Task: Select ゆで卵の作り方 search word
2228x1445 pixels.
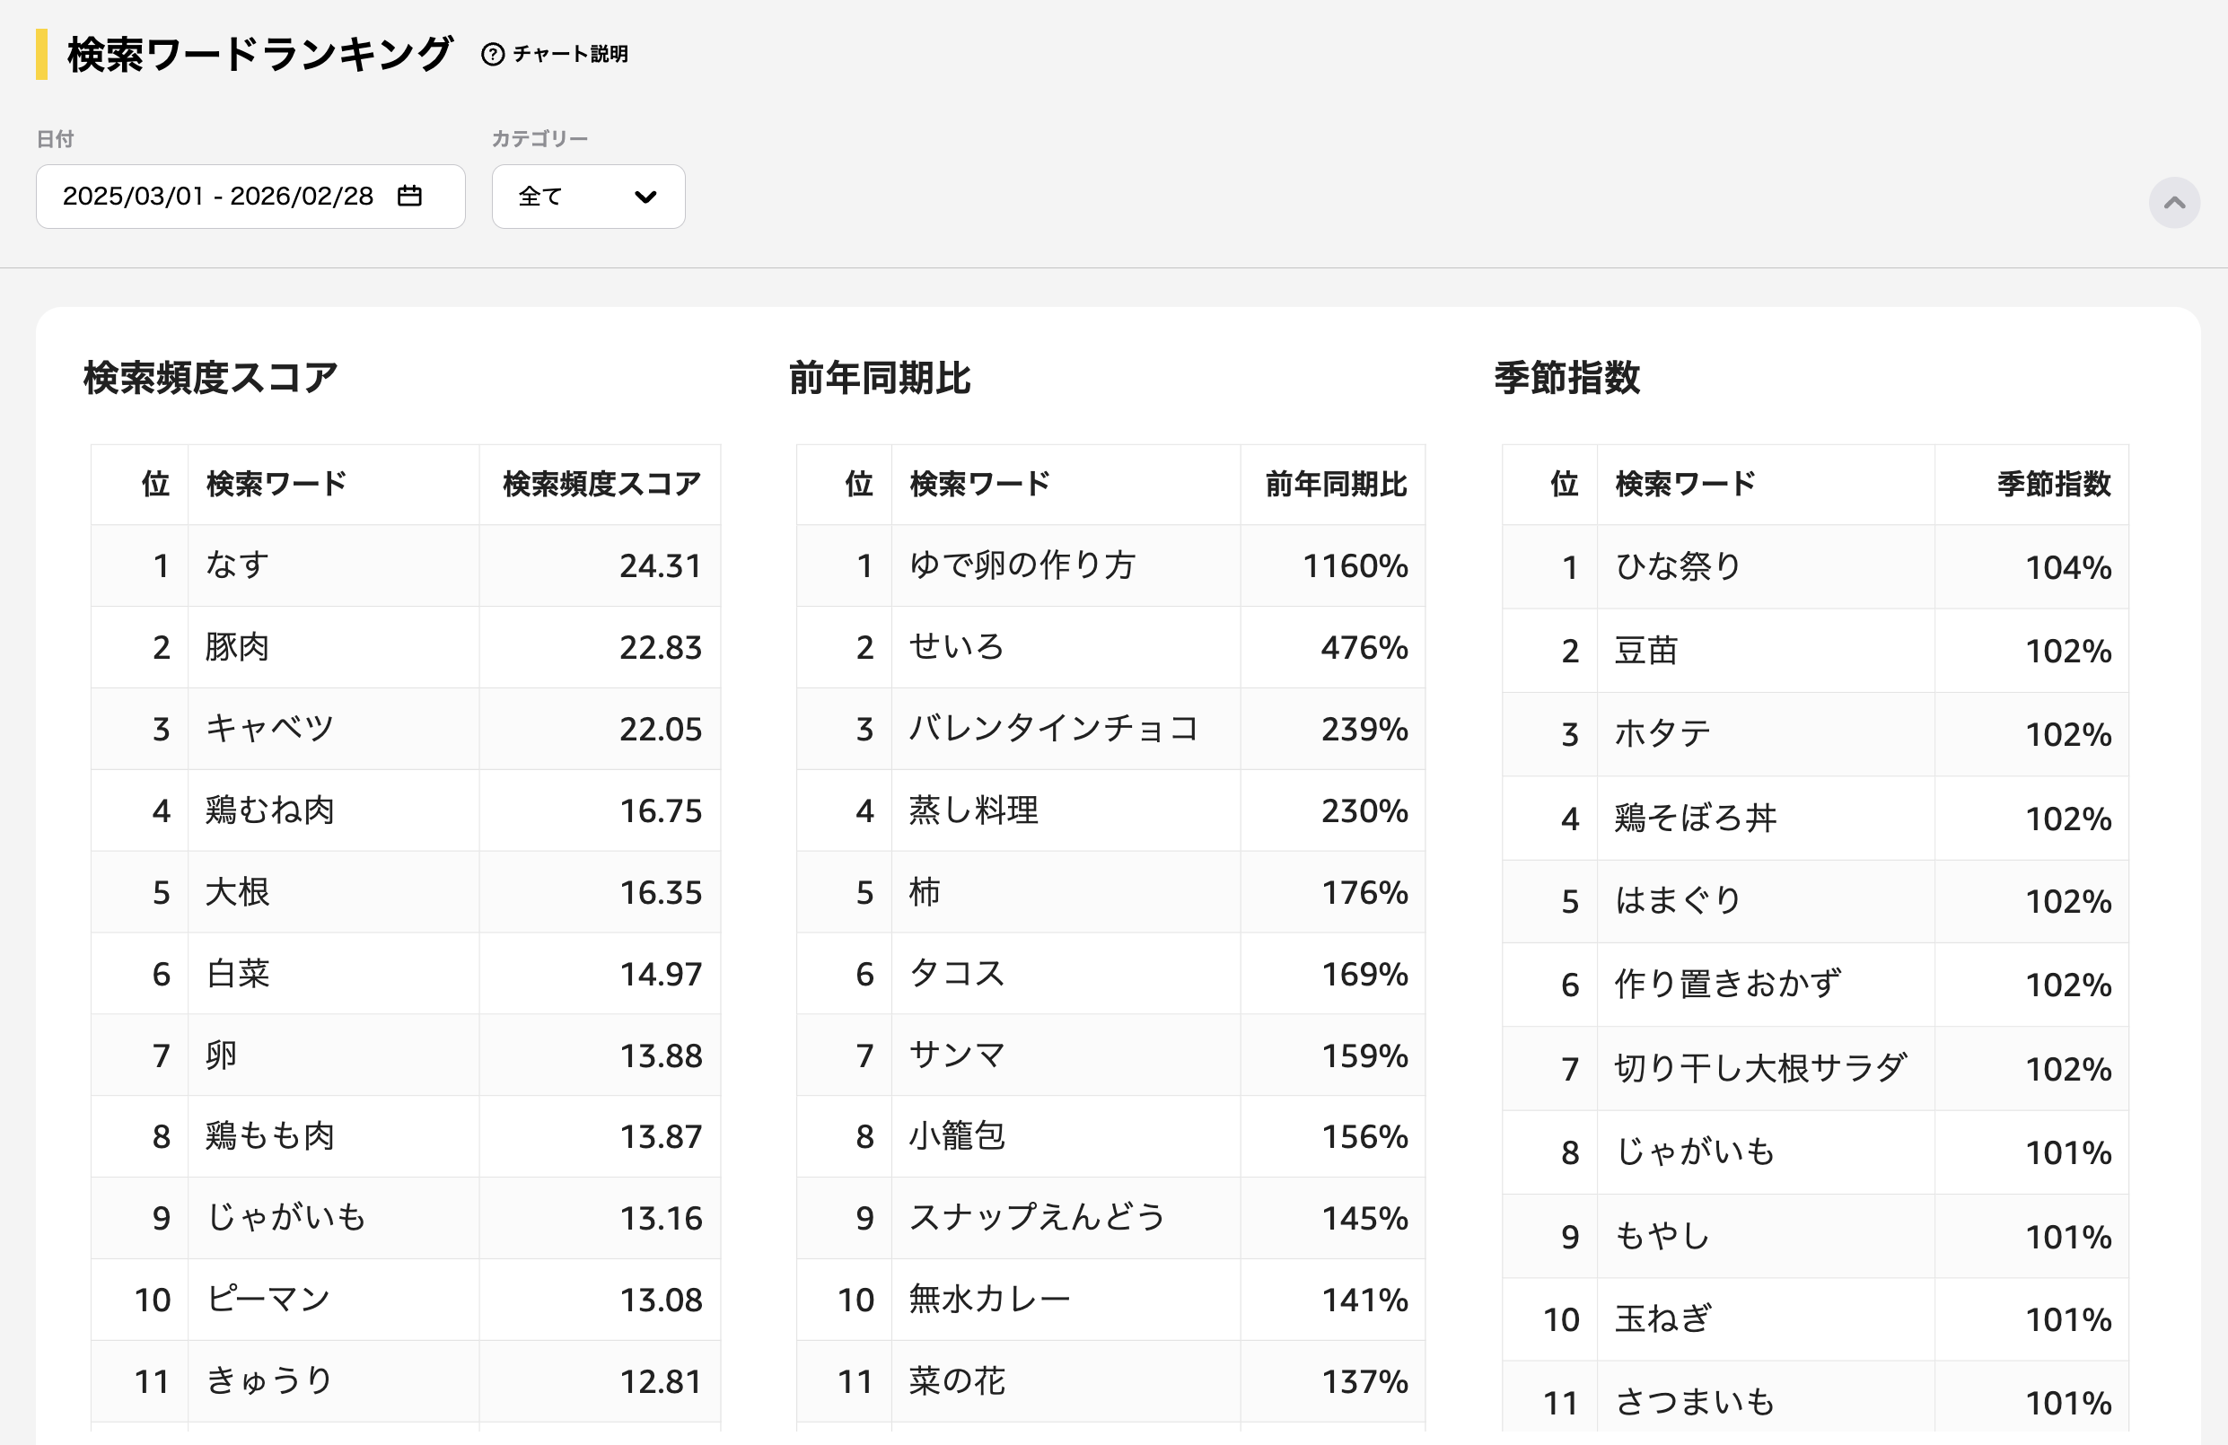Action: pyautogui.click(x=1022, y=565)
